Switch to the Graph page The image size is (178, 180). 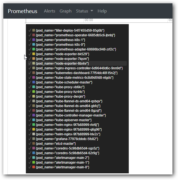point(65,11)
